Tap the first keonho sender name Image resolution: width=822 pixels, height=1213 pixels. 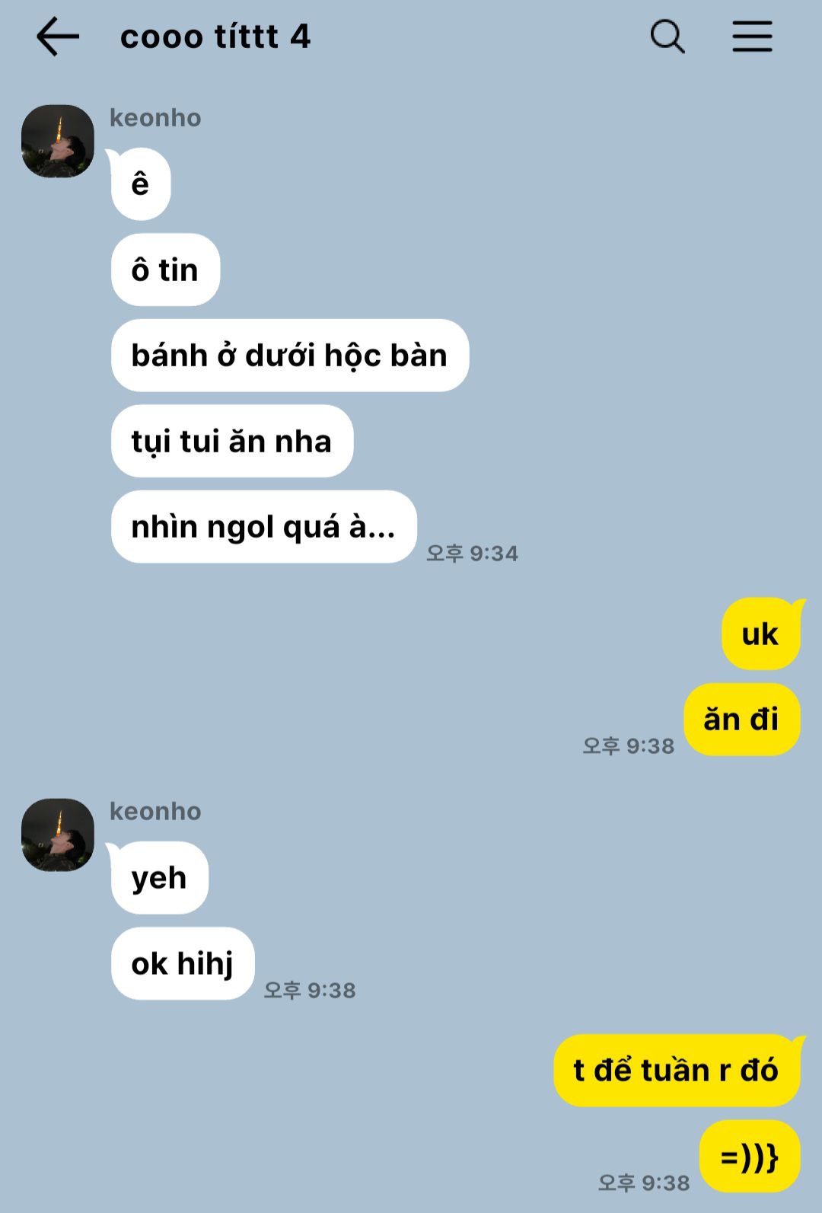tap(155, 118)
